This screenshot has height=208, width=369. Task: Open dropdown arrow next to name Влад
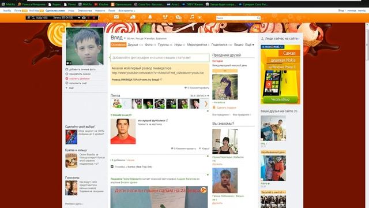tap(125, 38)
